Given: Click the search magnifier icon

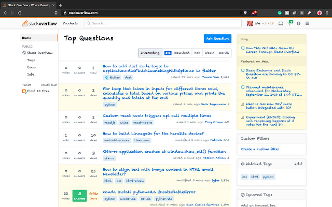Looking at the screenshot, I should tap(89, 23).
